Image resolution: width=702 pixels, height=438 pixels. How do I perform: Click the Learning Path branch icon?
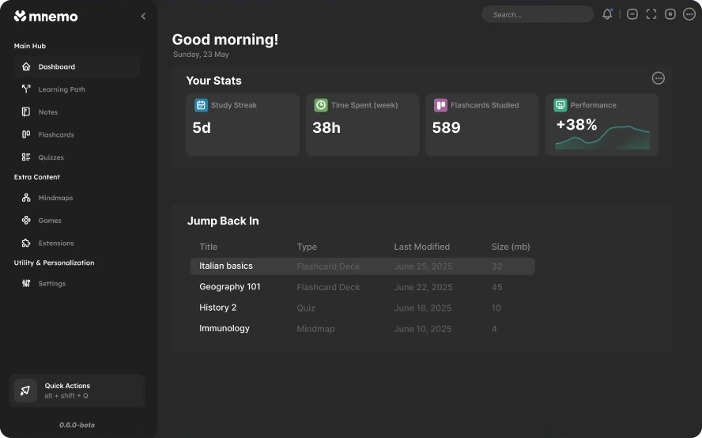pos(26,89)
